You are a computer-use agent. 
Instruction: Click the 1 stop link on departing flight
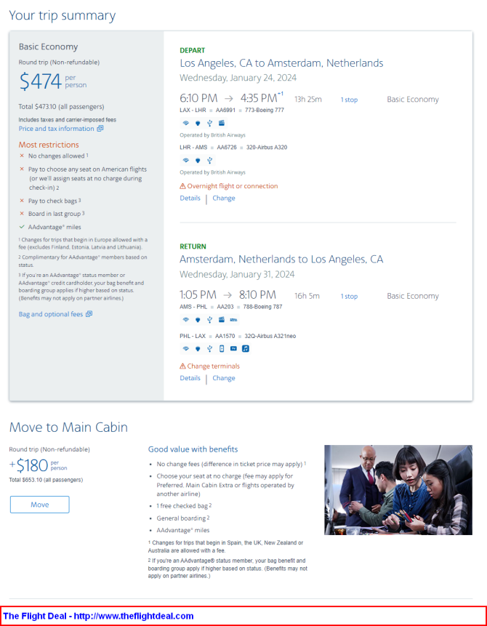pos(349,100)
